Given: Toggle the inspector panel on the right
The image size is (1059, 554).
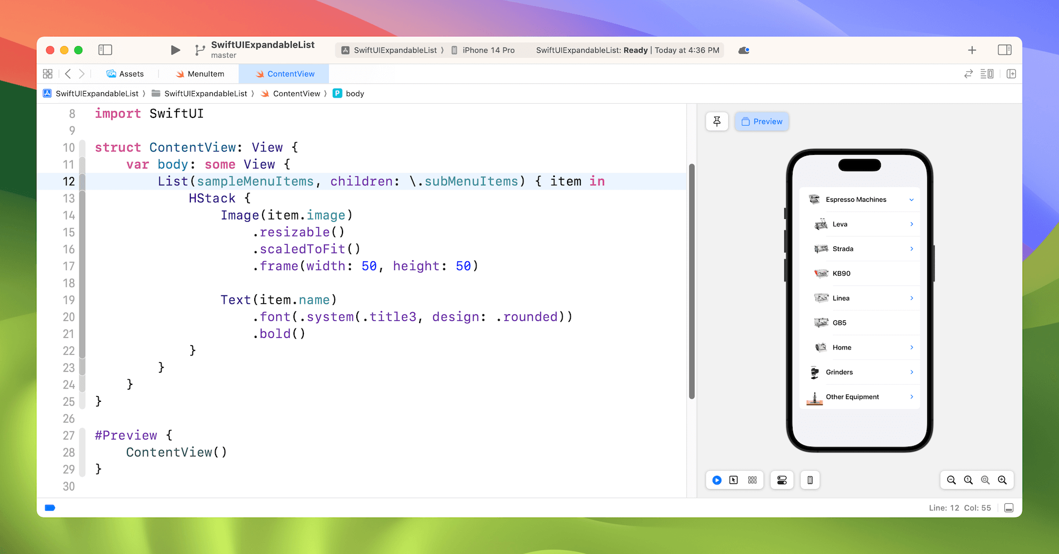Looking at the screenshot, I should click(1004, 50).
